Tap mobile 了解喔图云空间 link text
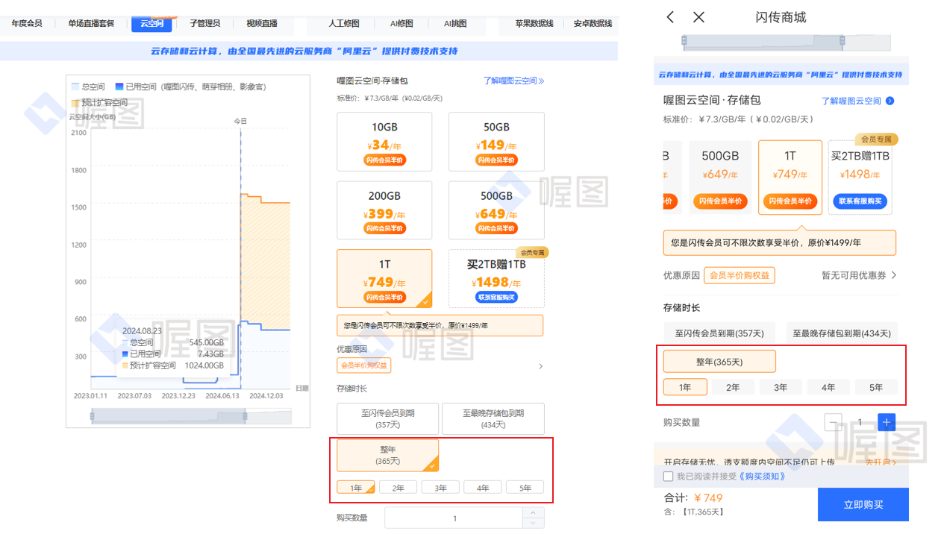The image size is (944, 534). click(x=851, y=101)
